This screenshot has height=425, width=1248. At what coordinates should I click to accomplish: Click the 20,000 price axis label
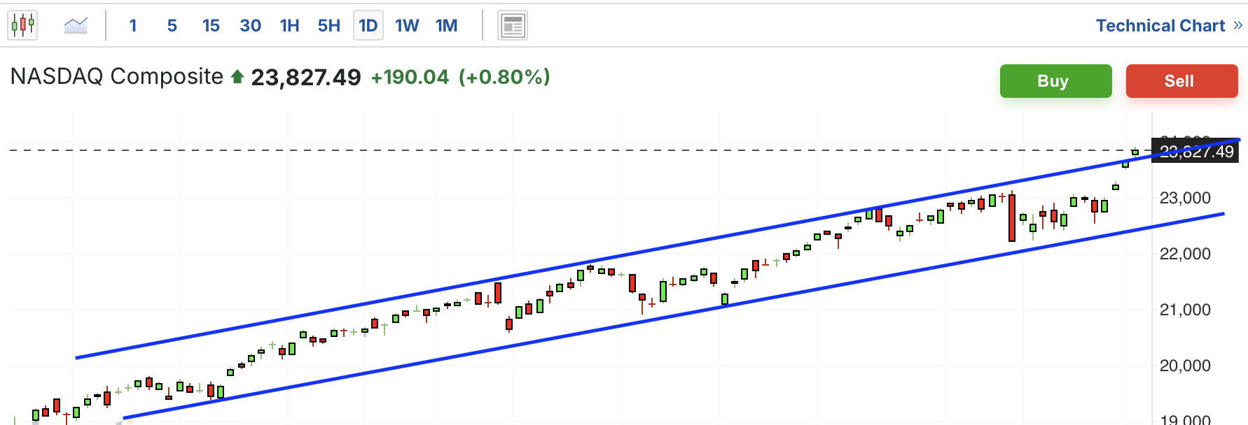pos(1185,366)
